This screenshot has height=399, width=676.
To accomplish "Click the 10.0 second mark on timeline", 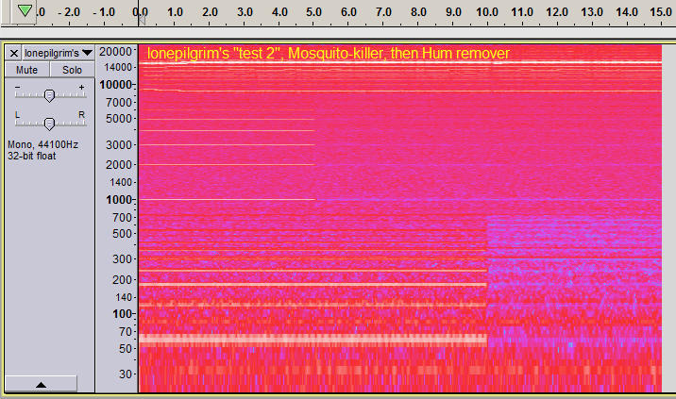I will tap(488, 12).
